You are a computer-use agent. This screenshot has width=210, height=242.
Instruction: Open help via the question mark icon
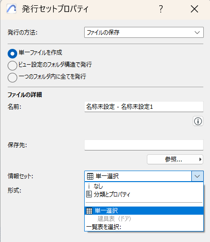tap(161, 9)
